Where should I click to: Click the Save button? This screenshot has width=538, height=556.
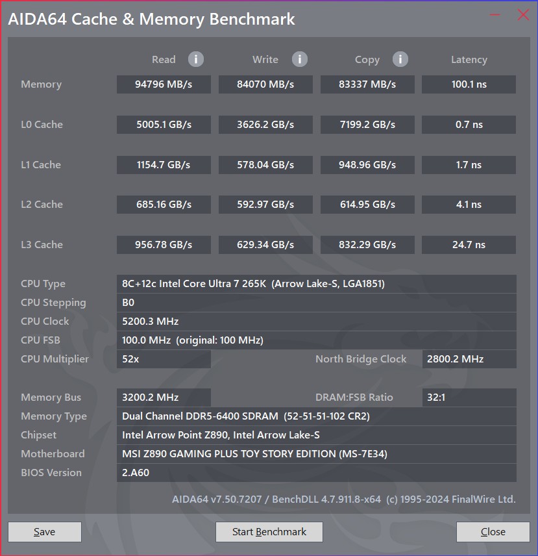tap(45, 531)
